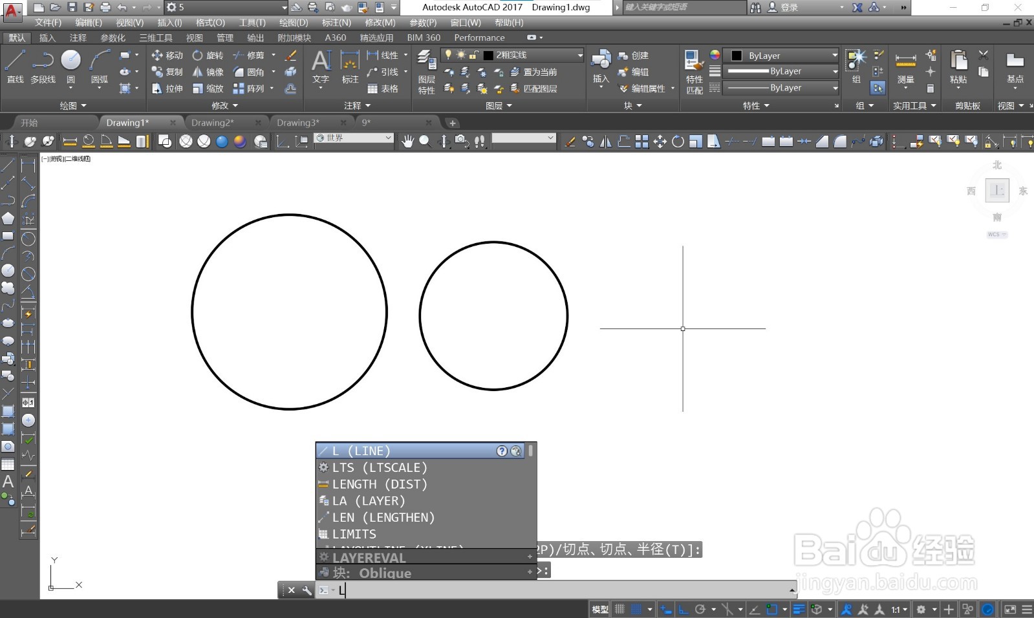Screen dimensions: 1034x618
Task: Toggle grid display in status bar
Action: point(619,609)
